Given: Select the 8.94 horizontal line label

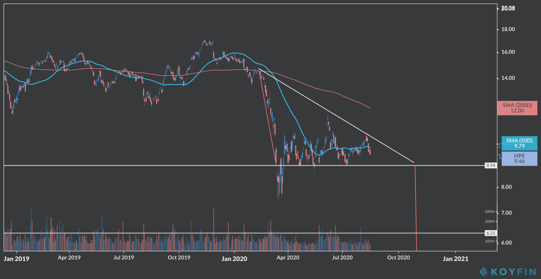Looking at the screenshot, I should [491, 165].
